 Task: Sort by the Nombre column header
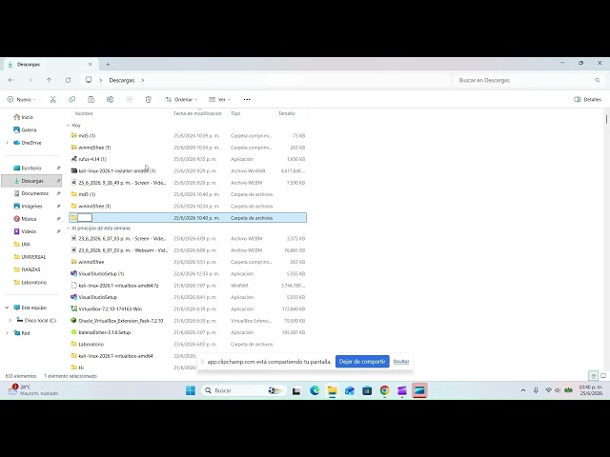[x=84, y=113]
